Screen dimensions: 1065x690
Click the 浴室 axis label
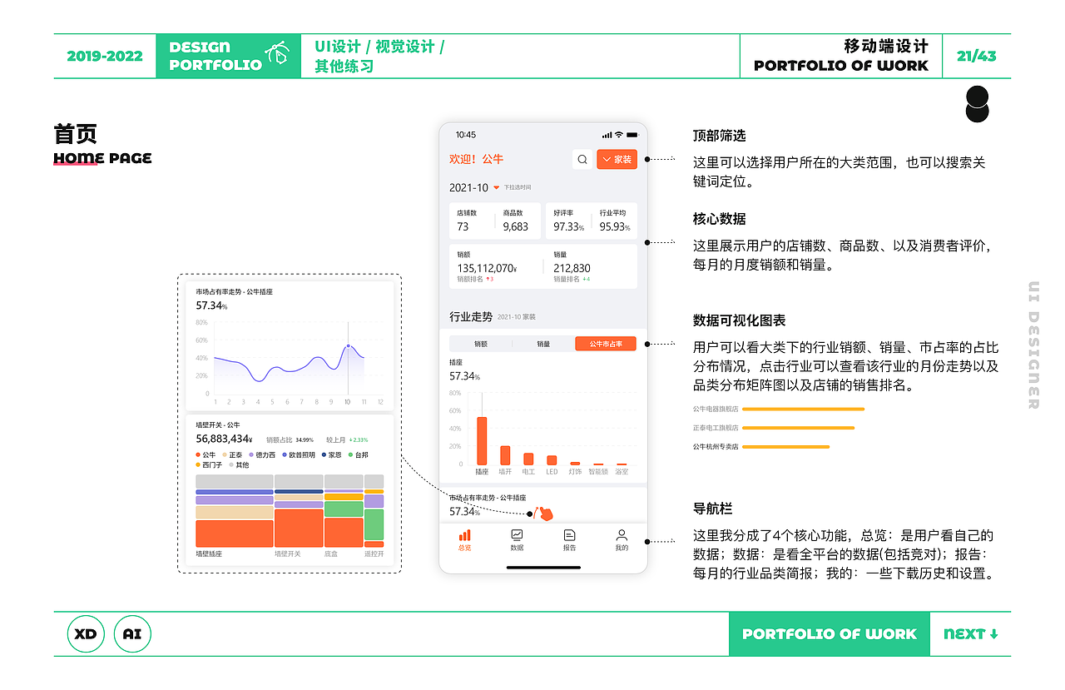point(622,472)
